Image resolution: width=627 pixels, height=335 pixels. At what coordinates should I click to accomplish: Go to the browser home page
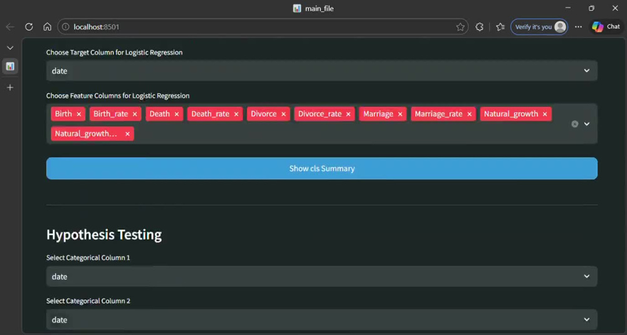point(47,27)
